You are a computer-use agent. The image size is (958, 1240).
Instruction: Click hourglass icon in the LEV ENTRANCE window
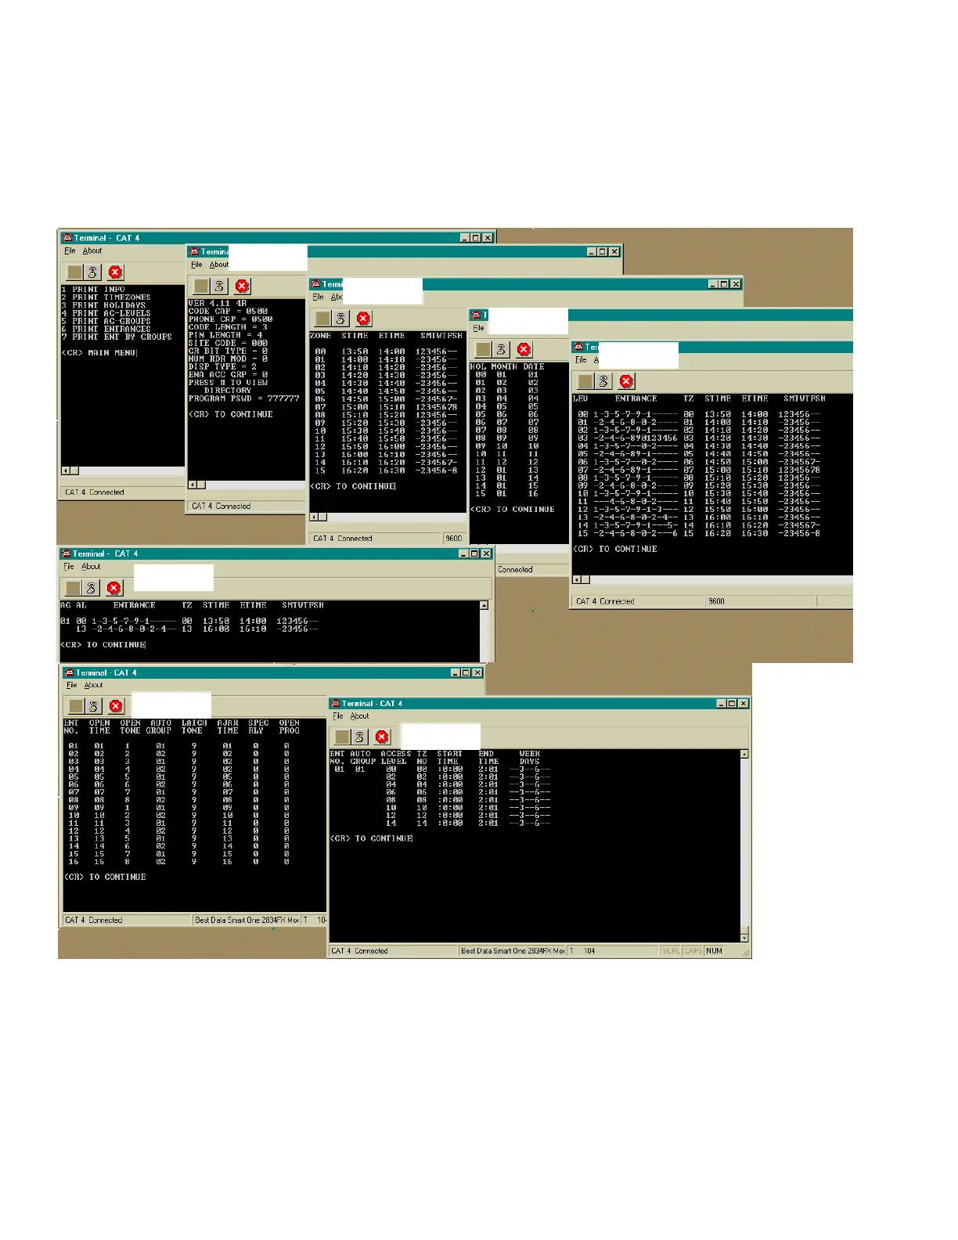(603, 381)
